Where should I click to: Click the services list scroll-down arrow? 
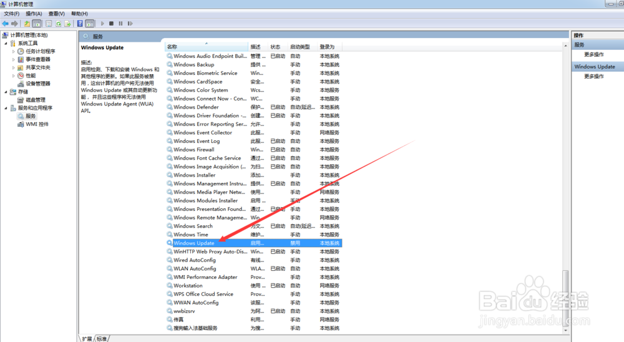point(565,330)
